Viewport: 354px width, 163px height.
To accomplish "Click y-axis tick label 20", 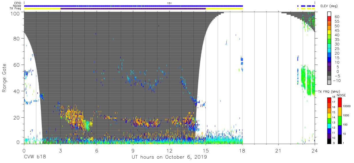I will pyautogui.click(x=17, y=118).
